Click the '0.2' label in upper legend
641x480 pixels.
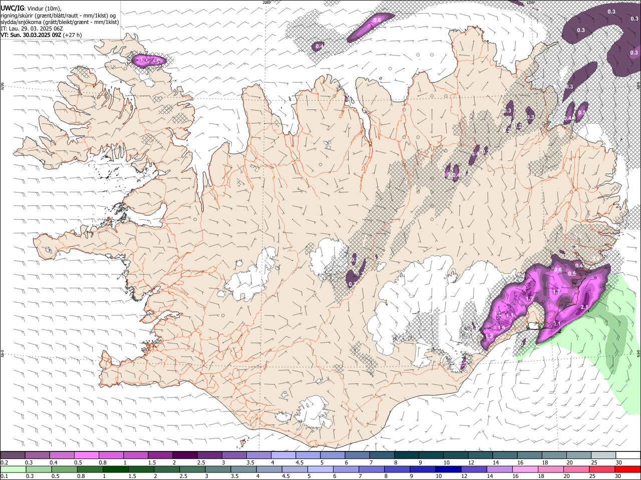click(4, 462)
